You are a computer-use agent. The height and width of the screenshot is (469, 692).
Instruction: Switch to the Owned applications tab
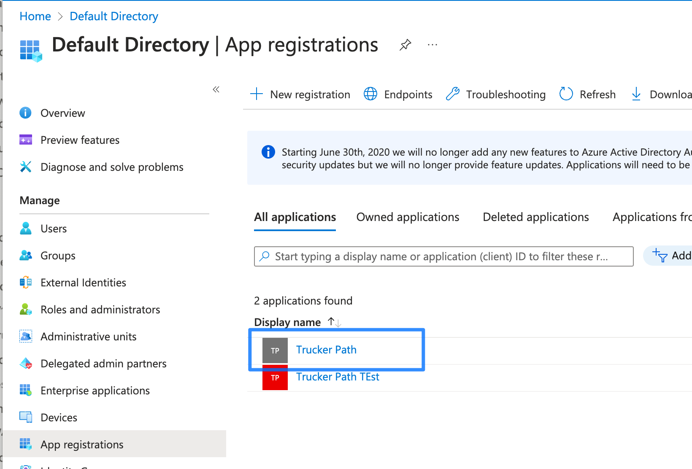(408, 217)
